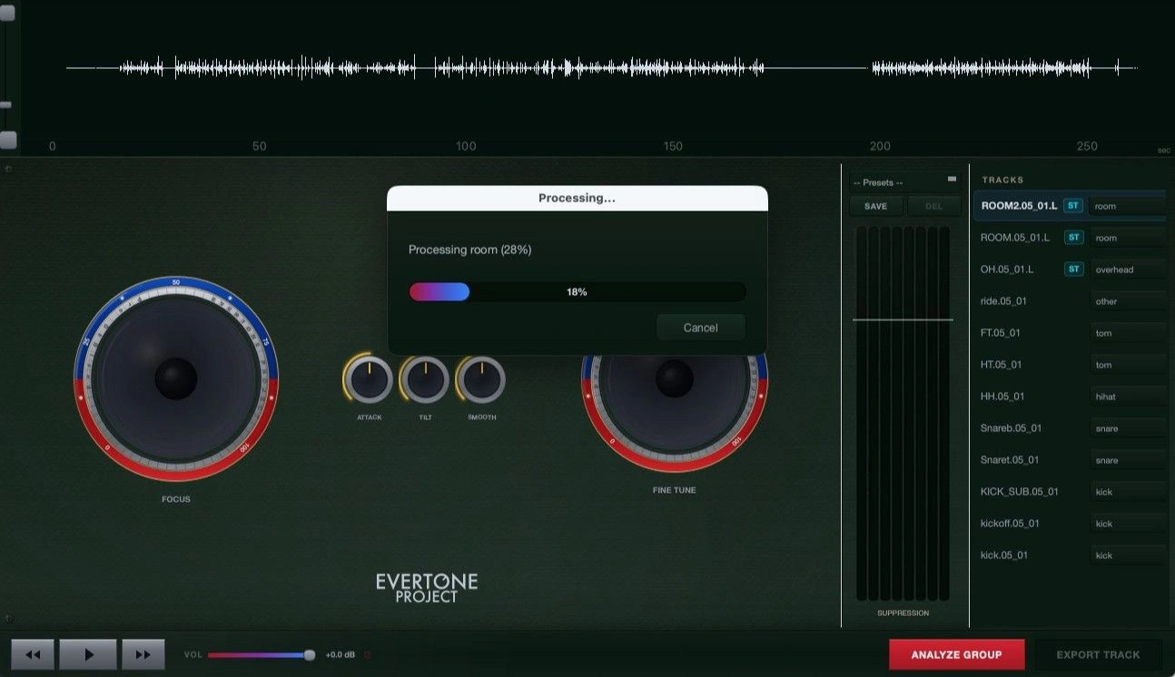
Task: Select the FT.05_01 track
Action: (x=1001, y=333)
